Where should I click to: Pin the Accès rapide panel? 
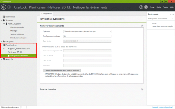pos(171,14)
